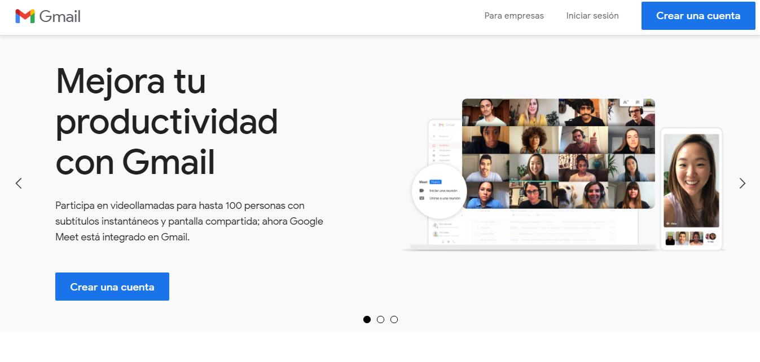
Task: Open the Iniciar sesión link
Action: [592, 16]
